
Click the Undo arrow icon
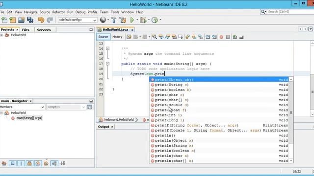pyautogui.click(x=41, y=20)
